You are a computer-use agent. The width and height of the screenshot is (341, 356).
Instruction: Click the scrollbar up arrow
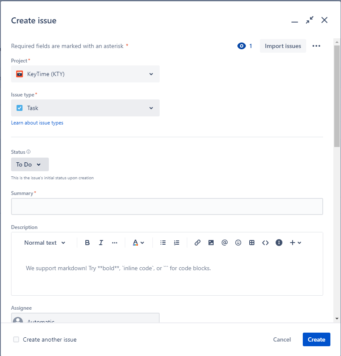pyautogui.click(x=337, y=42)
